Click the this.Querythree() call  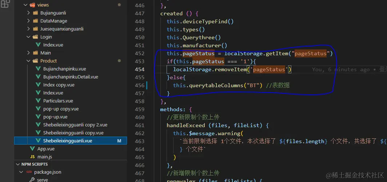pos(194,37)
